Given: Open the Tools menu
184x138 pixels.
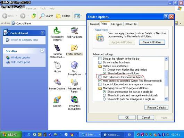Looking at the screenshot, I should pos(43,9).
